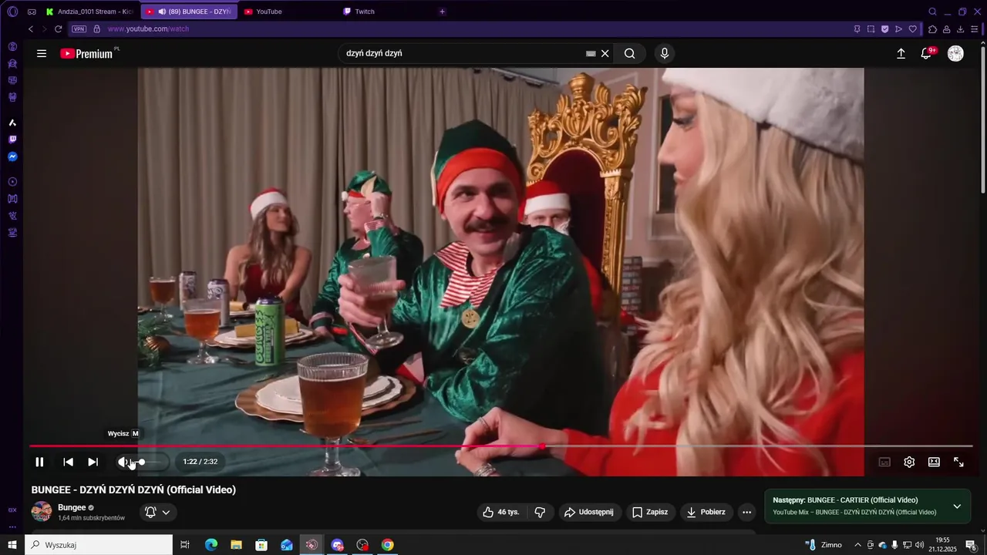
Task: Expand the Następny playlist panel chevron
Action: tap(957, 506)
